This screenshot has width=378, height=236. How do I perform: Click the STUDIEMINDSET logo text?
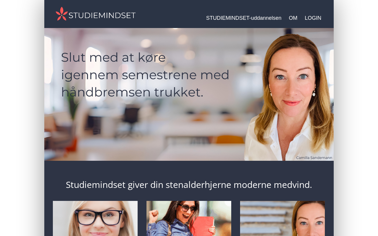click(102, 15)
